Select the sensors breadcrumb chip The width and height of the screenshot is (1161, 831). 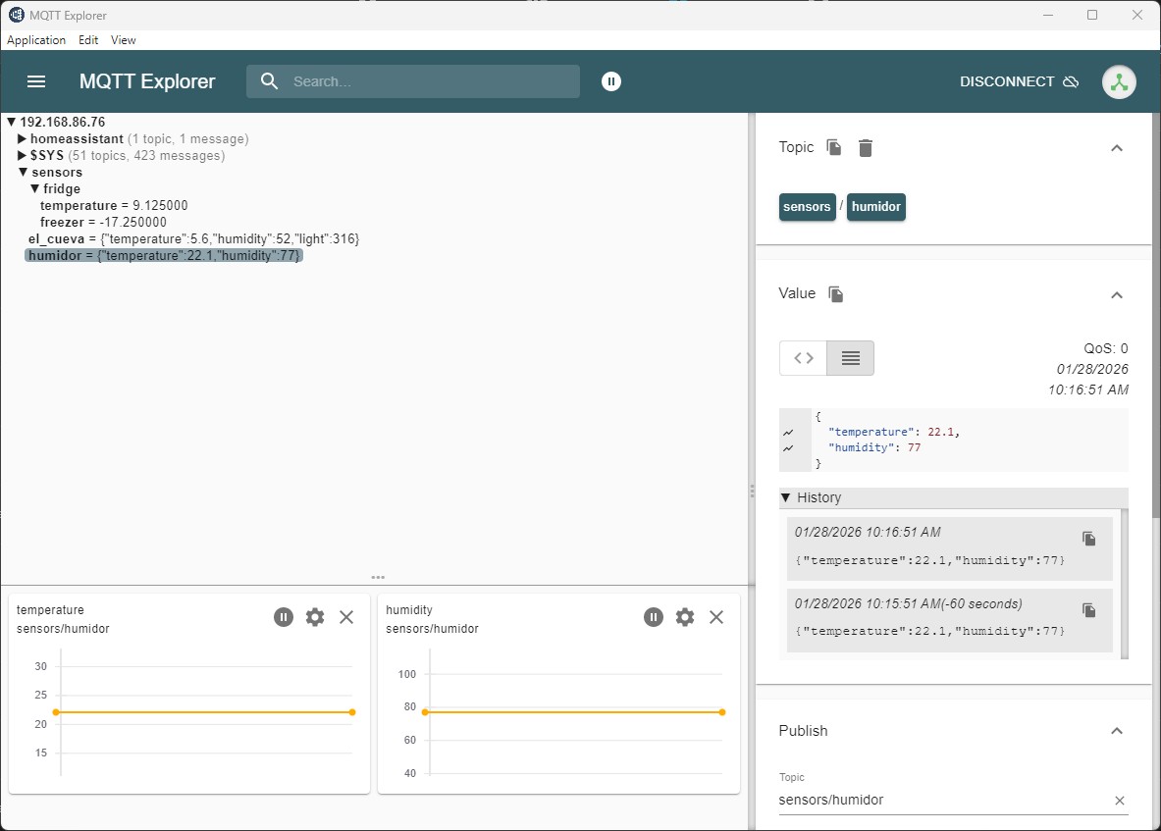807,207
